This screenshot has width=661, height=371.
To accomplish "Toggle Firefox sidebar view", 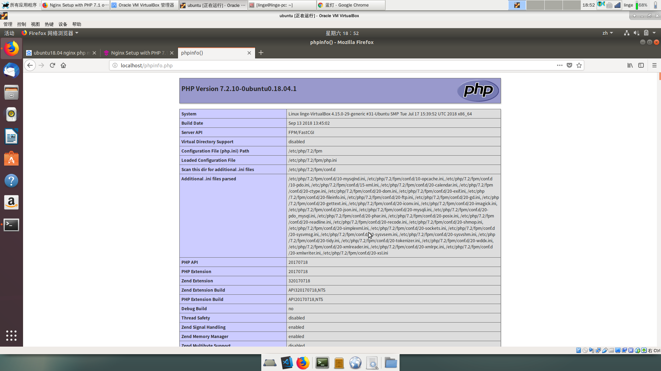I will (641, 65).
